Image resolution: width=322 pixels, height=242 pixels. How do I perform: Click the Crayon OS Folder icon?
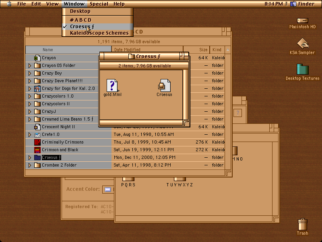click(37, 66)
